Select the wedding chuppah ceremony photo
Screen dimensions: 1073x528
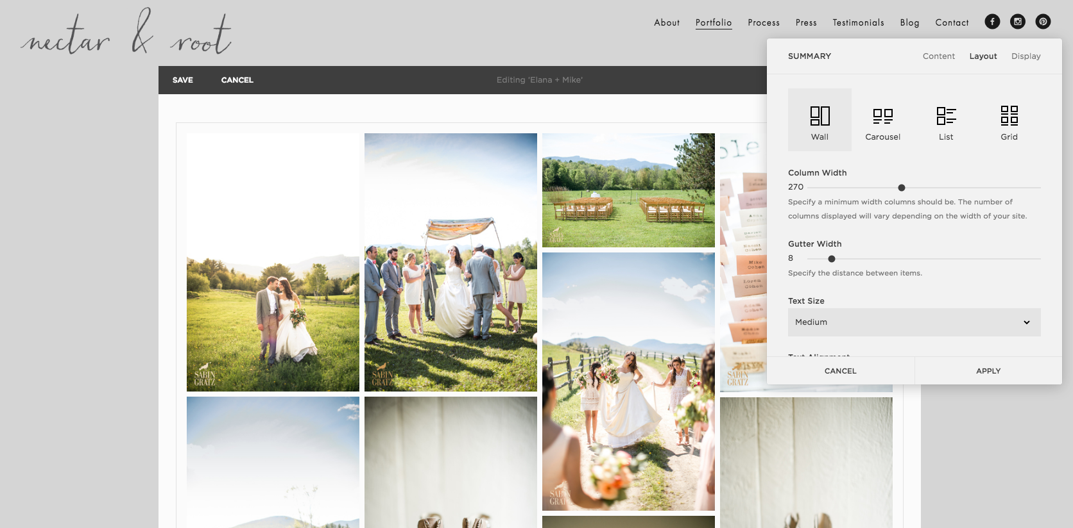coord(451,262)
